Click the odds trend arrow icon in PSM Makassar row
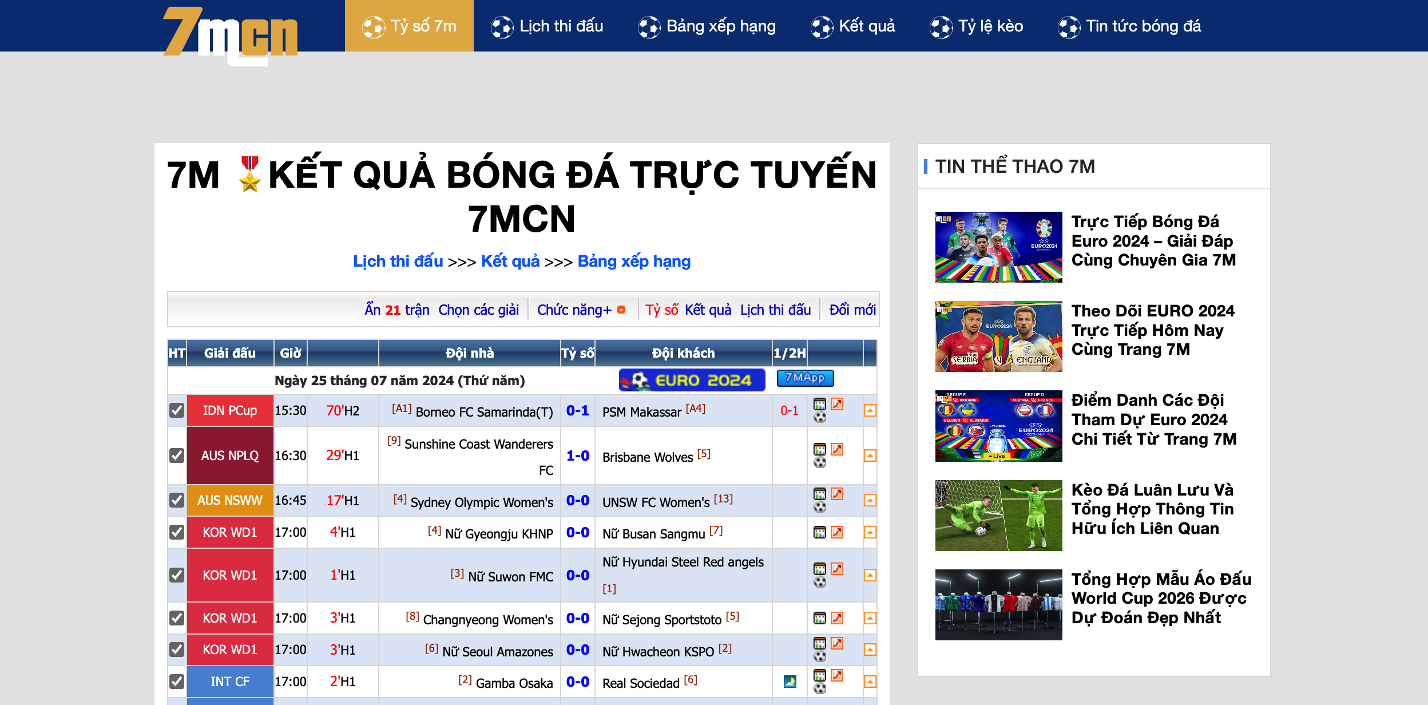Image resolution: width=1428 pixels, height=705 pixels. click(x=836, y=403)
